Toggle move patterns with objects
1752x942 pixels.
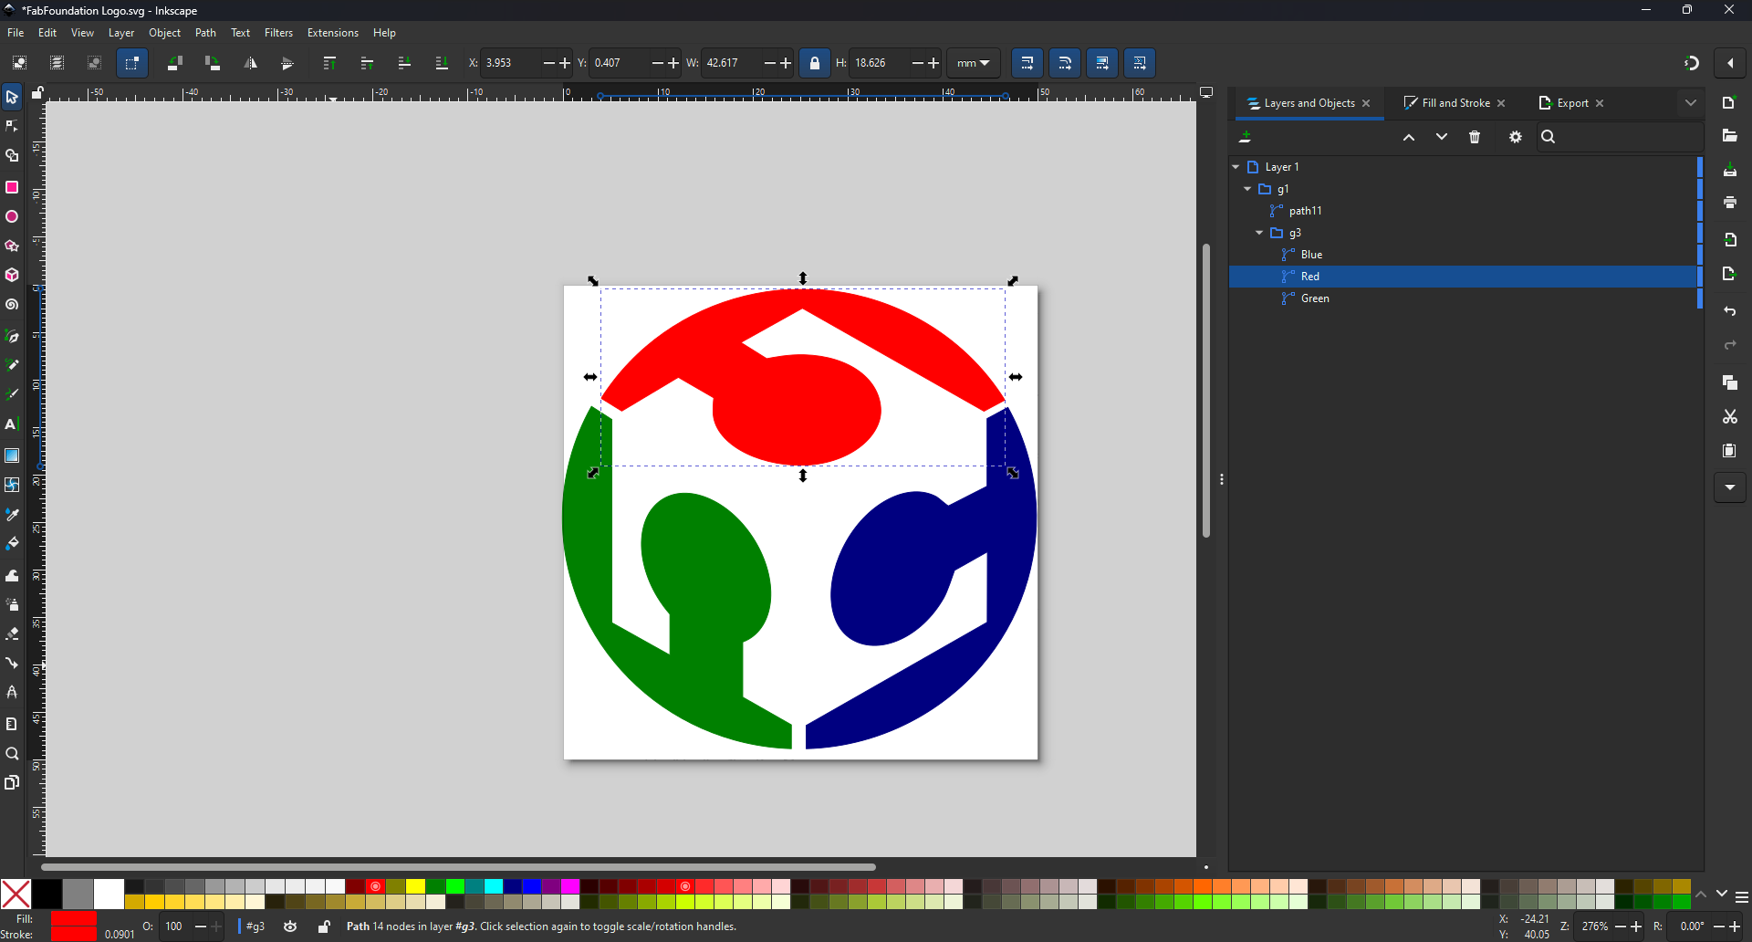pyautogui.click(x=1140, y=63)
